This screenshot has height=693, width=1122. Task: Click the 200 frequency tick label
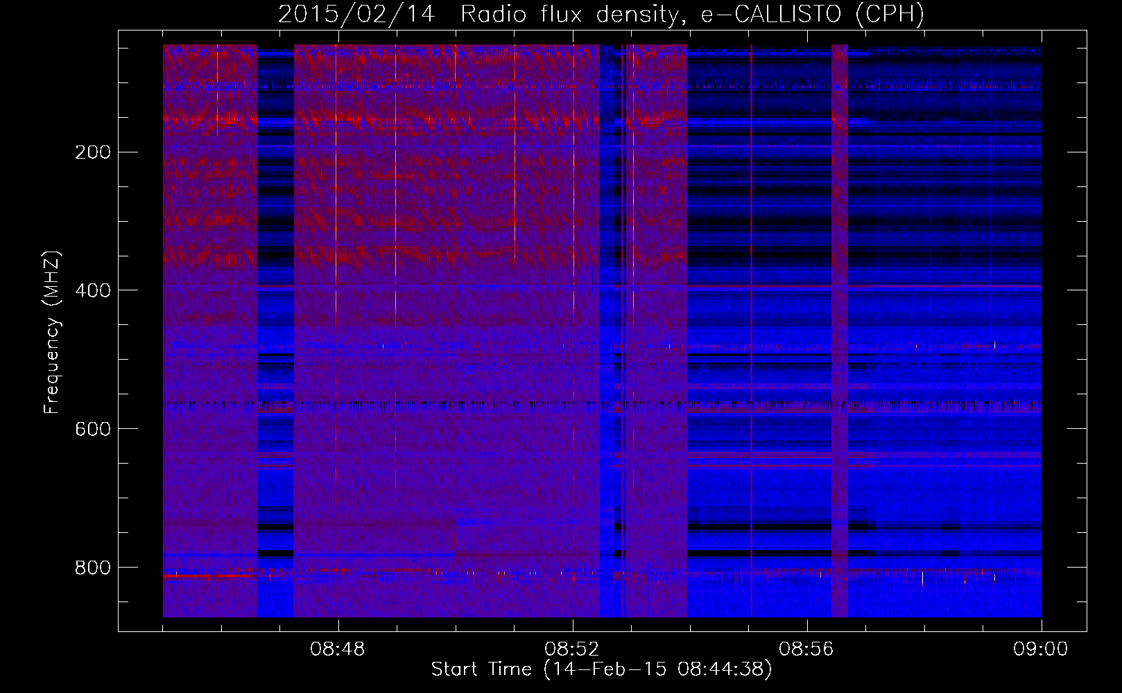92,152
